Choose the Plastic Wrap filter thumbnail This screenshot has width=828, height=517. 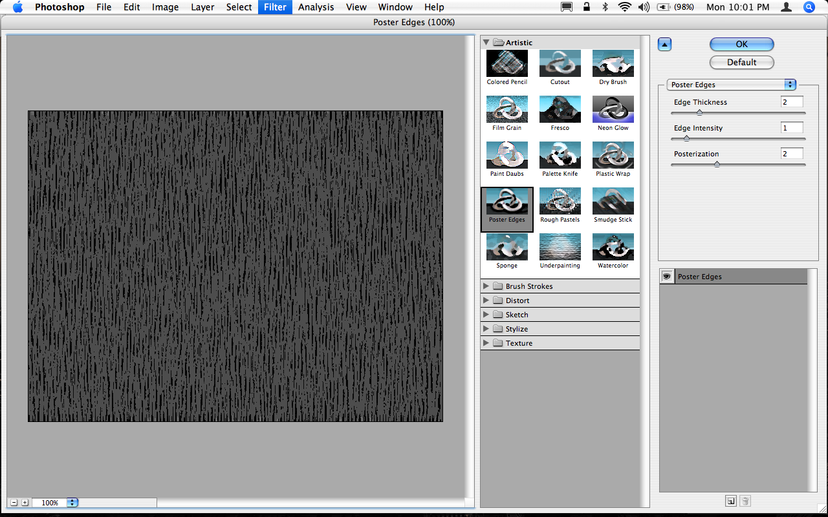[613, 155]
